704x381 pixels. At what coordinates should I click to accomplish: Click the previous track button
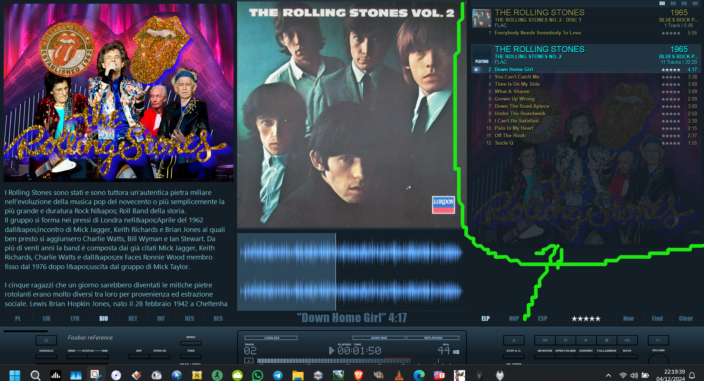(545, 340)
